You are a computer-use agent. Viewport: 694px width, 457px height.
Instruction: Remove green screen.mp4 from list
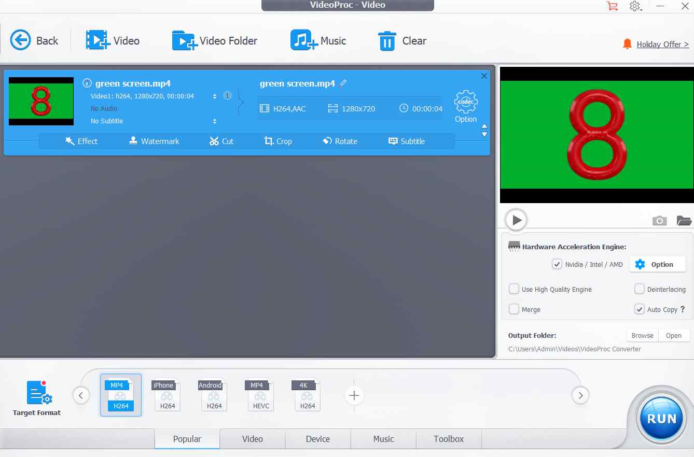point(484,76)
